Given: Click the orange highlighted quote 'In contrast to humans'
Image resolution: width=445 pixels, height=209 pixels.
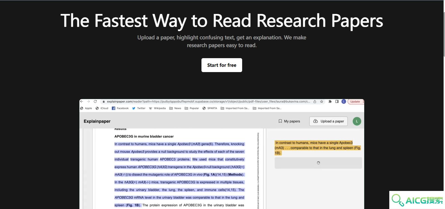Looking at the screenshot, I should [x=318, y=148].
